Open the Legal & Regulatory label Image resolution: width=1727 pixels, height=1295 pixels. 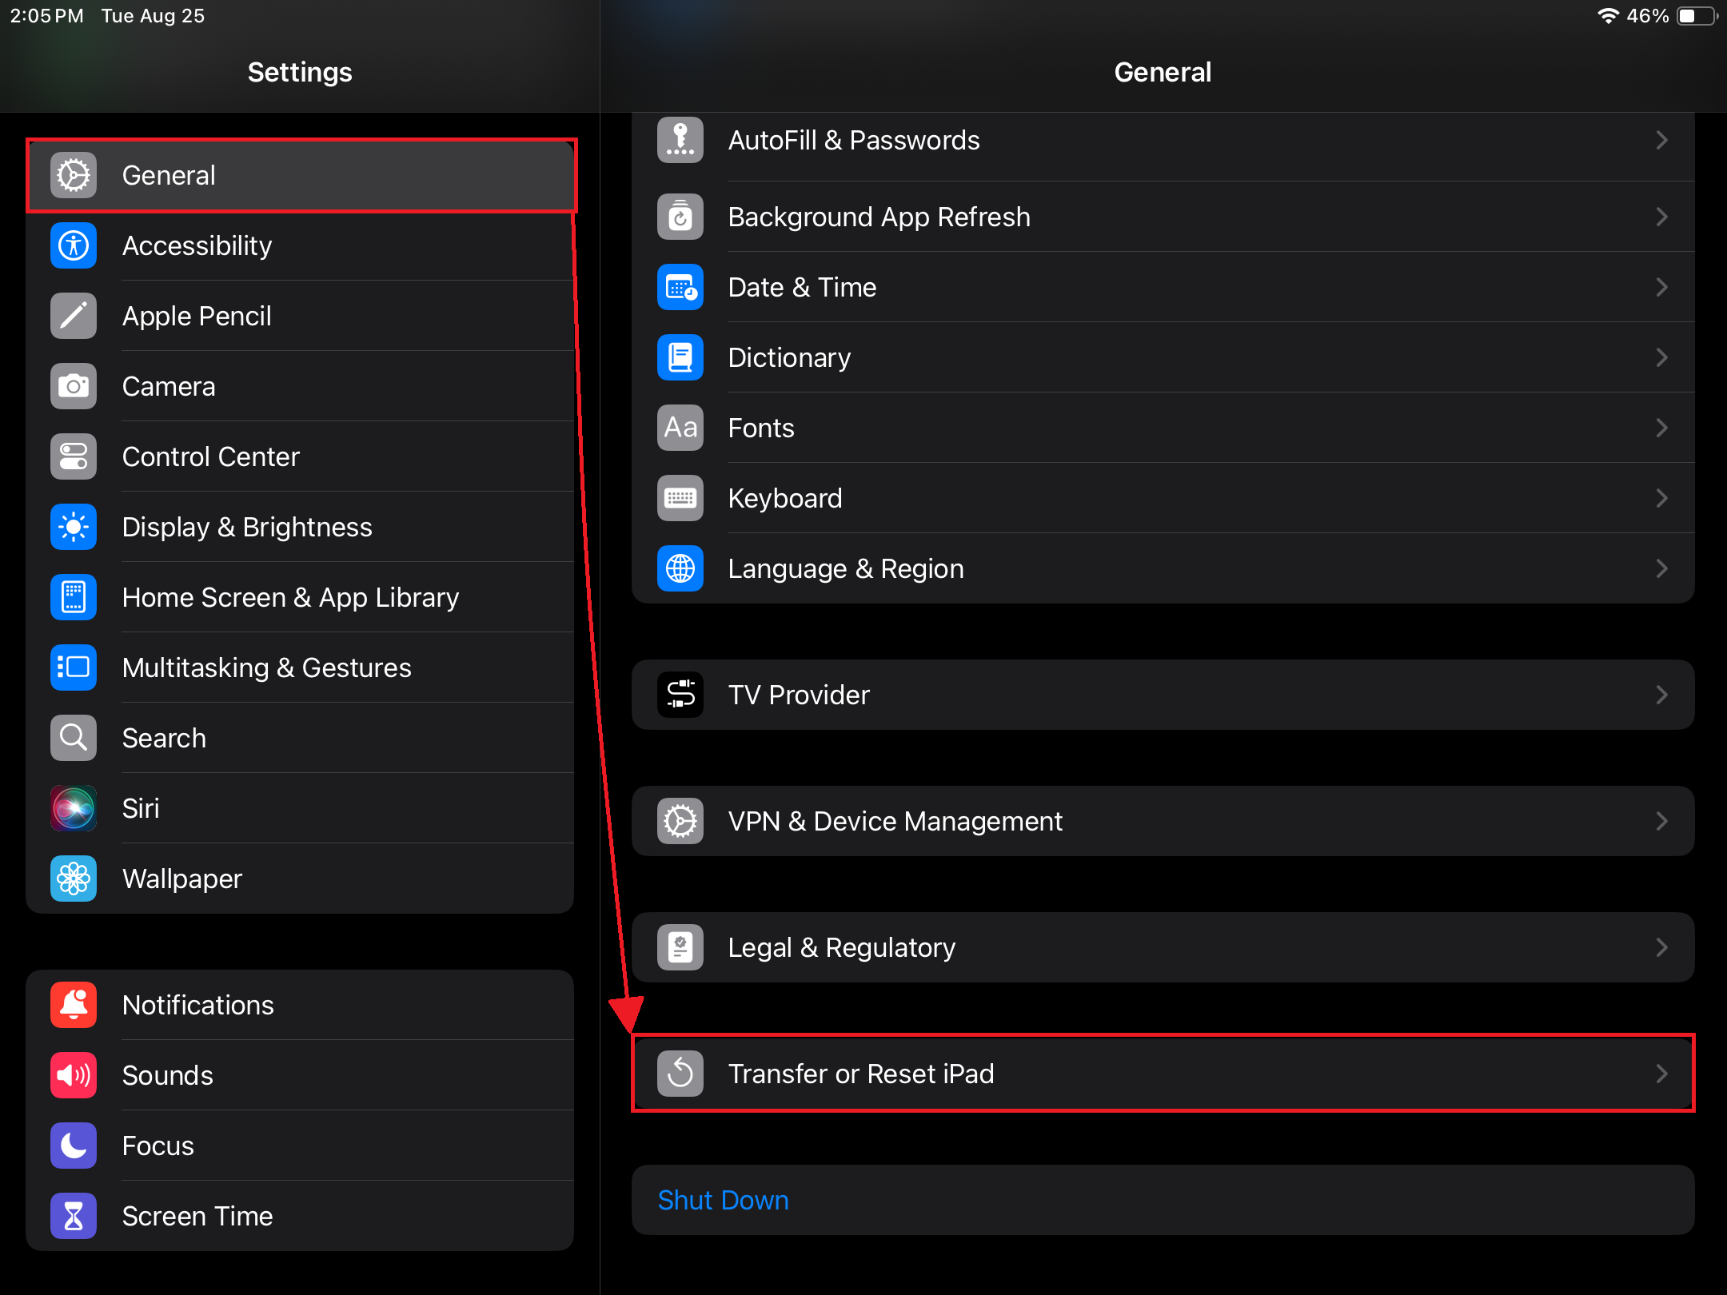pos(842,948)
